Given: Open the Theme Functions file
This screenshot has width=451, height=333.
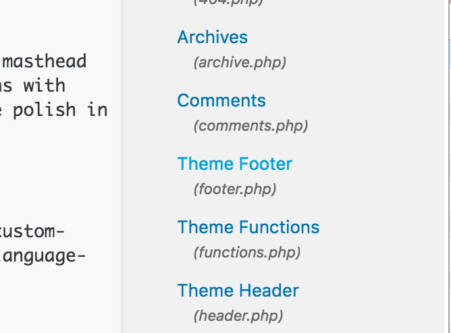Looking at the screenshot, I should click(248, 227).
